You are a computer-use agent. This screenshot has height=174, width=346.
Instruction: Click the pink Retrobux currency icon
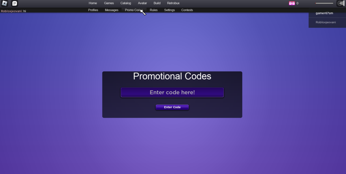[291, 3]
